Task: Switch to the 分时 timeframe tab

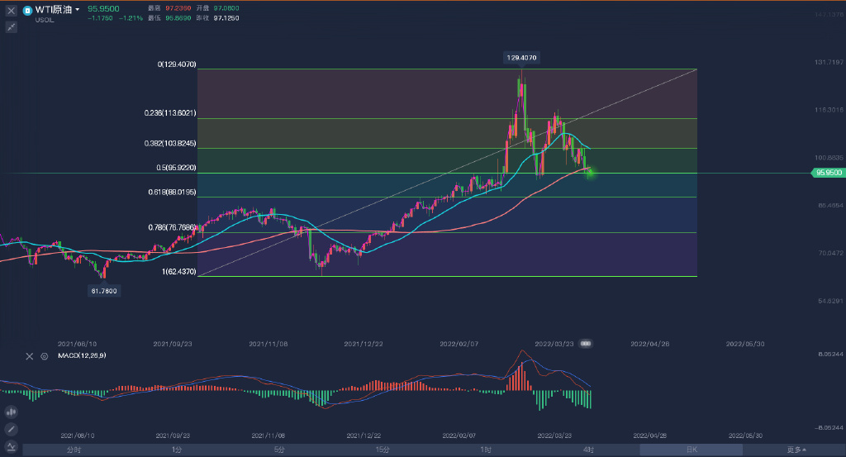Action: [74, 450]
